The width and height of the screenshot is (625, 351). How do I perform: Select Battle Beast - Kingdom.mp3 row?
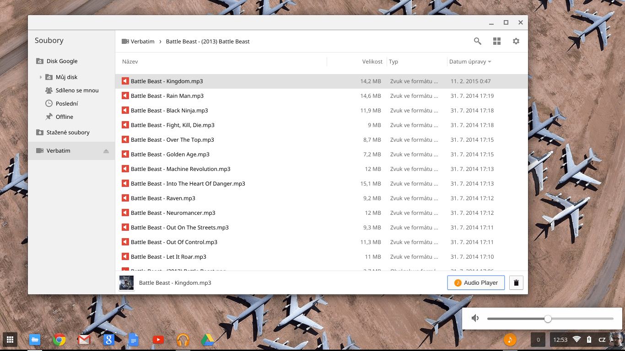click(x=321, y=81)
